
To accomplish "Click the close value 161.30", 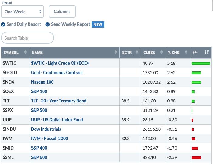I will point(149,101).
